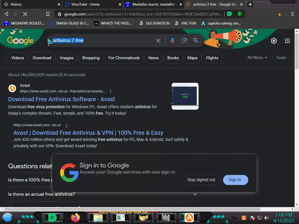Clear the search box text

coord(158,40)
